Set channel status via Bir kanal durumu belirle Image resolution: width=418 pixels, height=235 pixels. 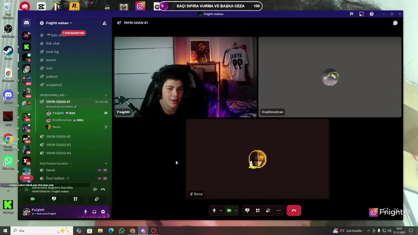[x=61, y=107]
